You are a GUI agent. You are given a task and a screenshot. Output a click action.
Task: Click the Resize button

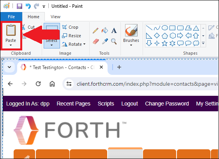72,36
